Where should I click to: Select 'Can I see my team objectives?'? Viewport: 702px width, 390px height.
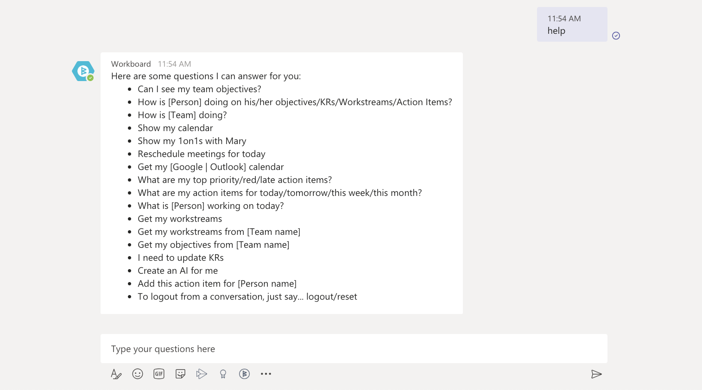pyautogui.click(x=199, y=89)
